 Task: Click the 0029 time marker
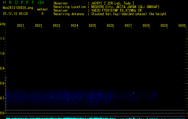pos(164,26)
